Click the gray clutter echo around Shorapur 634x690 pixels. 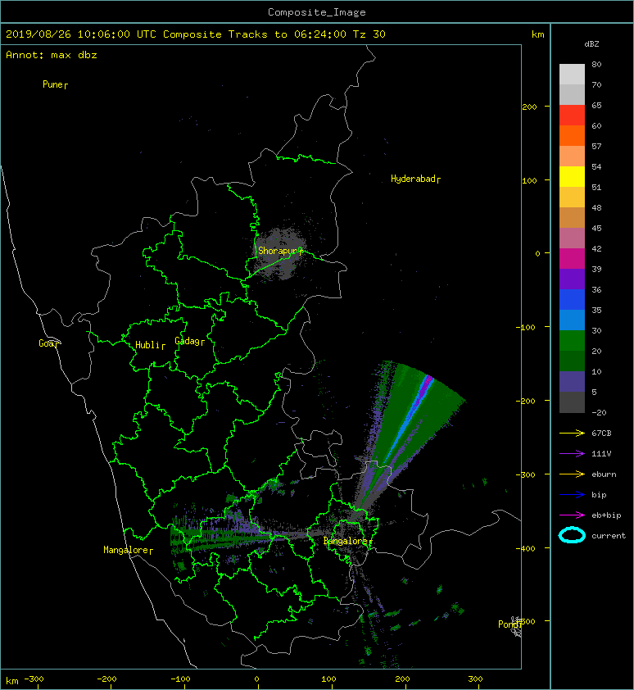point(282,253)
